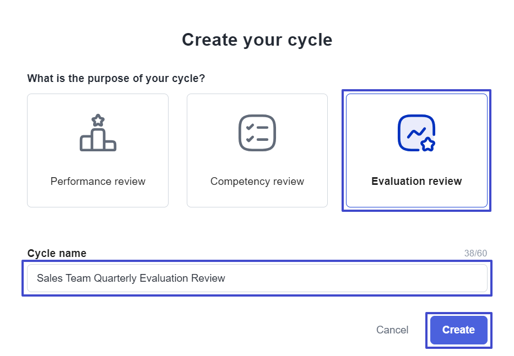Focus the Cycle name input field
Screen dimensions: 514x356
click(x=257, y=278)
